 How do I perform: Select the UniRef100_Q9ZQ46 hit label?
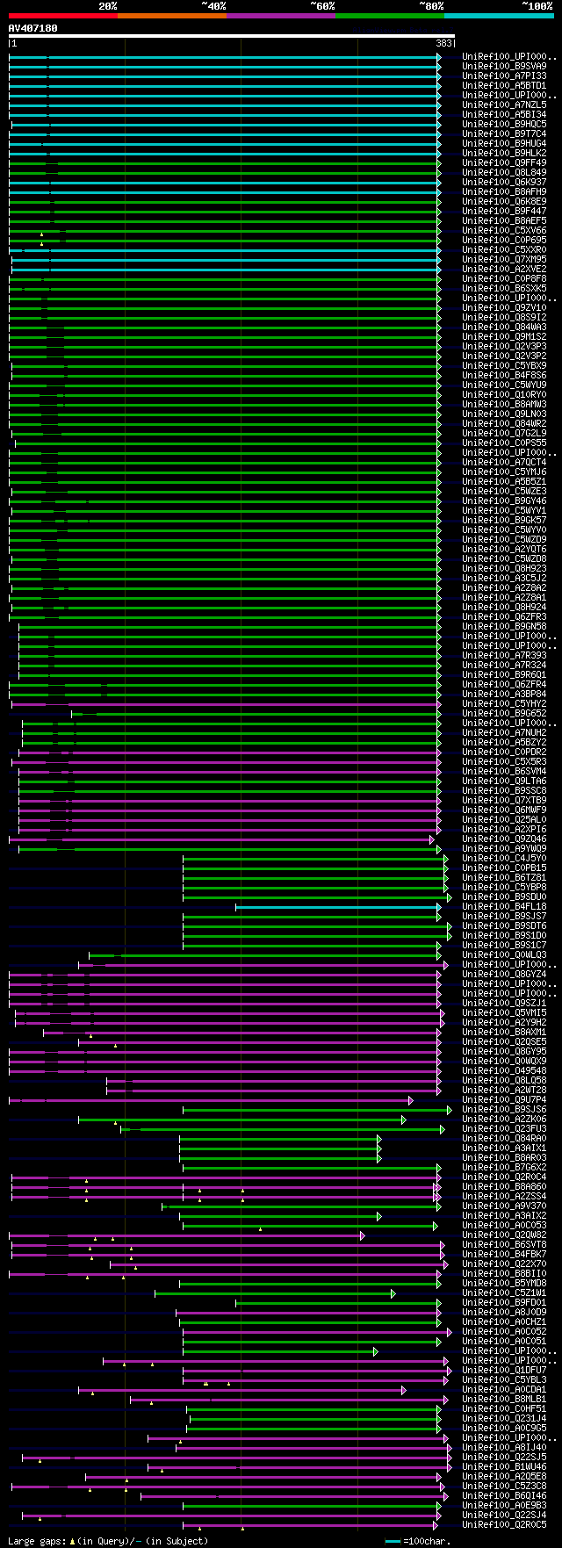click(504, 839)
